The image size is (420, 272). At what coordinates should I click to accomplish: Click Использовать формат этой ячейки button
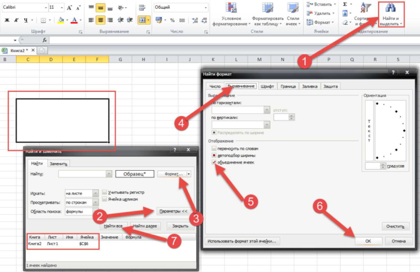(242, 241)
